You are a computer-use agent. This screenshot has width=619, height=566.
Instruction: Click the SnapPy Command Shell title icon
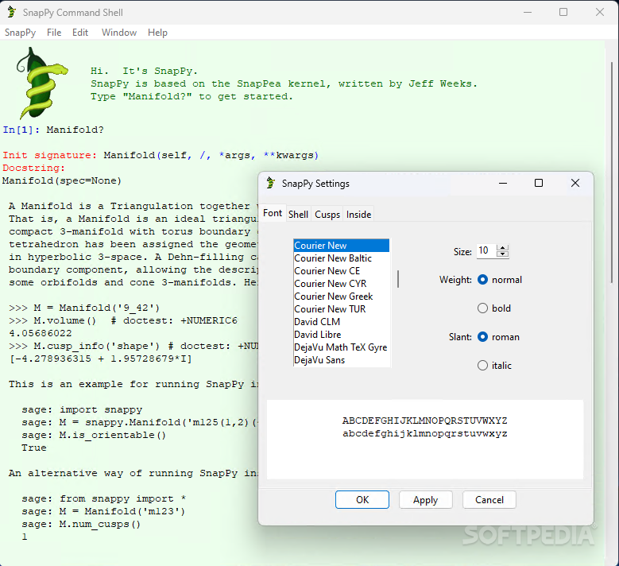click(x=12, y=12)
